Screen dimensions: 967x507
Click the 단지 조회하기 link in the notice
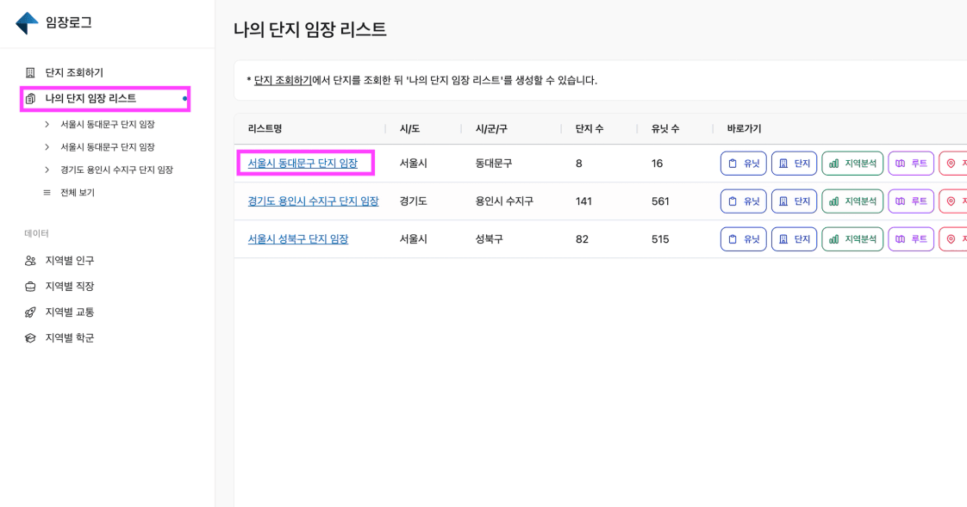283,80
